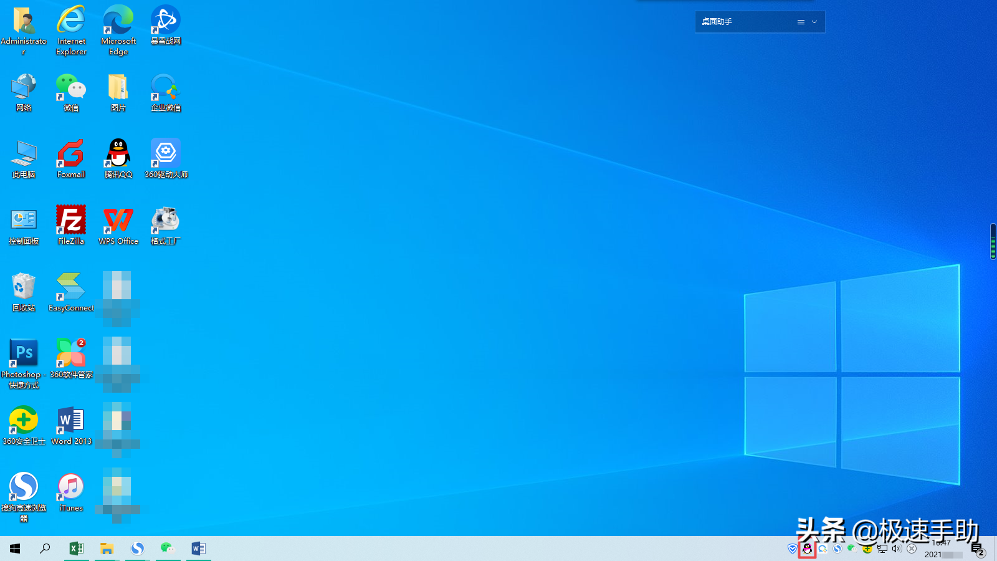The image size is (997, 561).
Task: Open the notification center with 2 badge
Action: [x=977, y=549]
